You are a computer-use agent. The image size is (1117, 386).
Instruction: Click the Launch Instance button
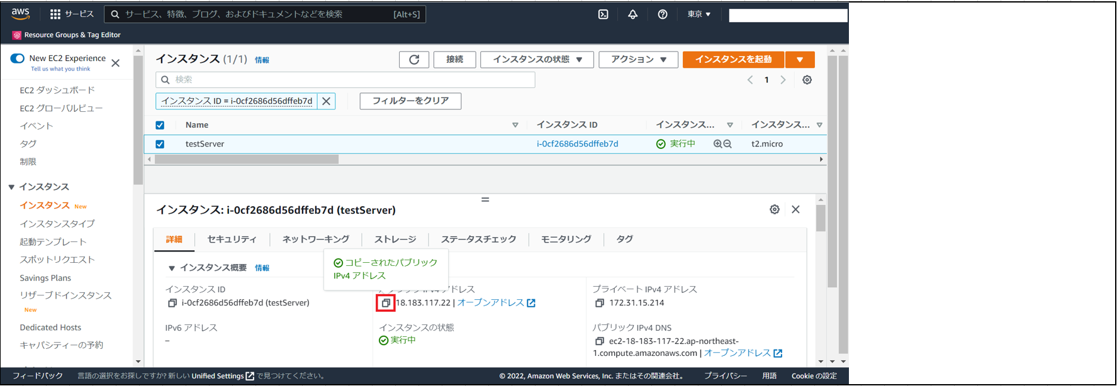point(733,60)
